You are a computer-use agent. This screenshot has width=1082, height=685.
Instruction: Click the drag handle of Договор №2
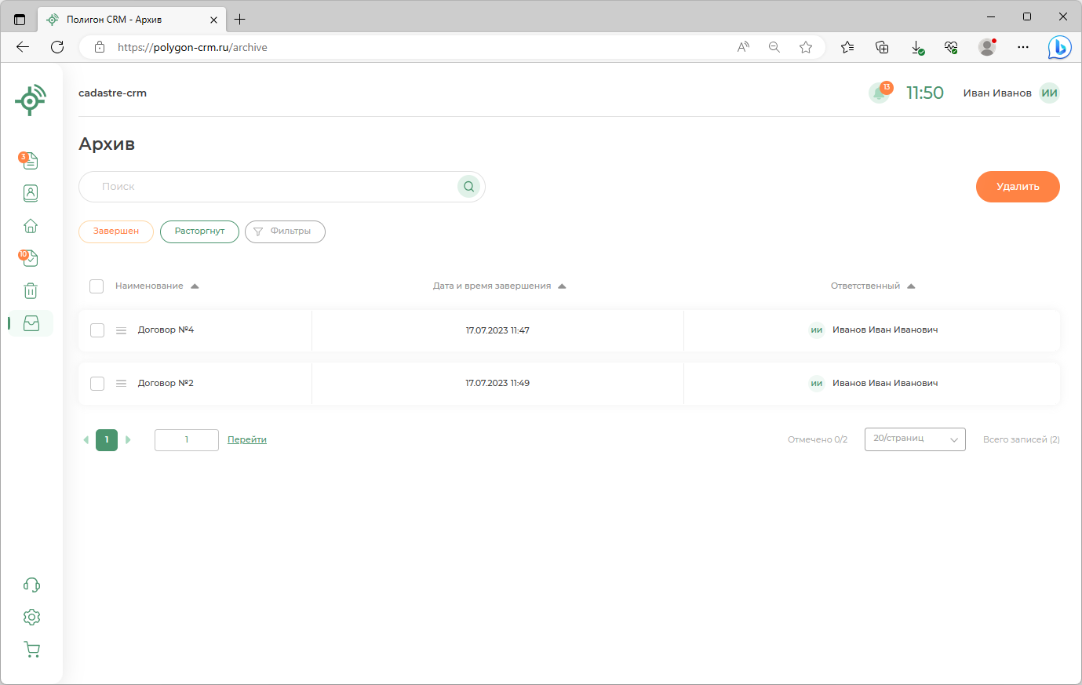tap(121, 384)
